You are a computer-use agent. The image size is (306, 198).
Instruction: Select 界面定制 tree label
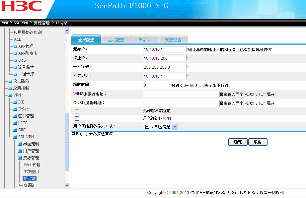click(31, 144)
